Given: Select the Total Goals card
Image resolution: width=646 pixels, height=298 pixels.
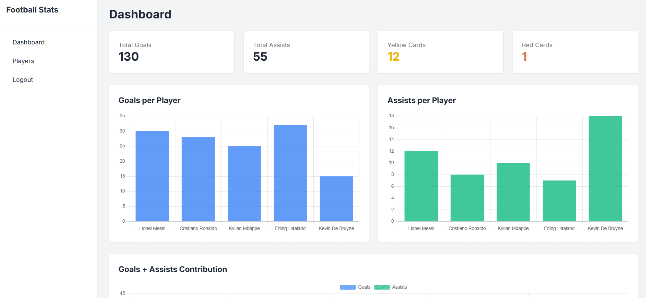Looking at the screenshot, I should click(172, 52).
